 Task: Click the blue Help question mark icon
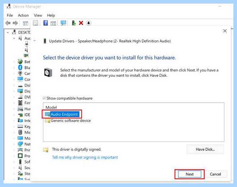[x=45, y=23]
